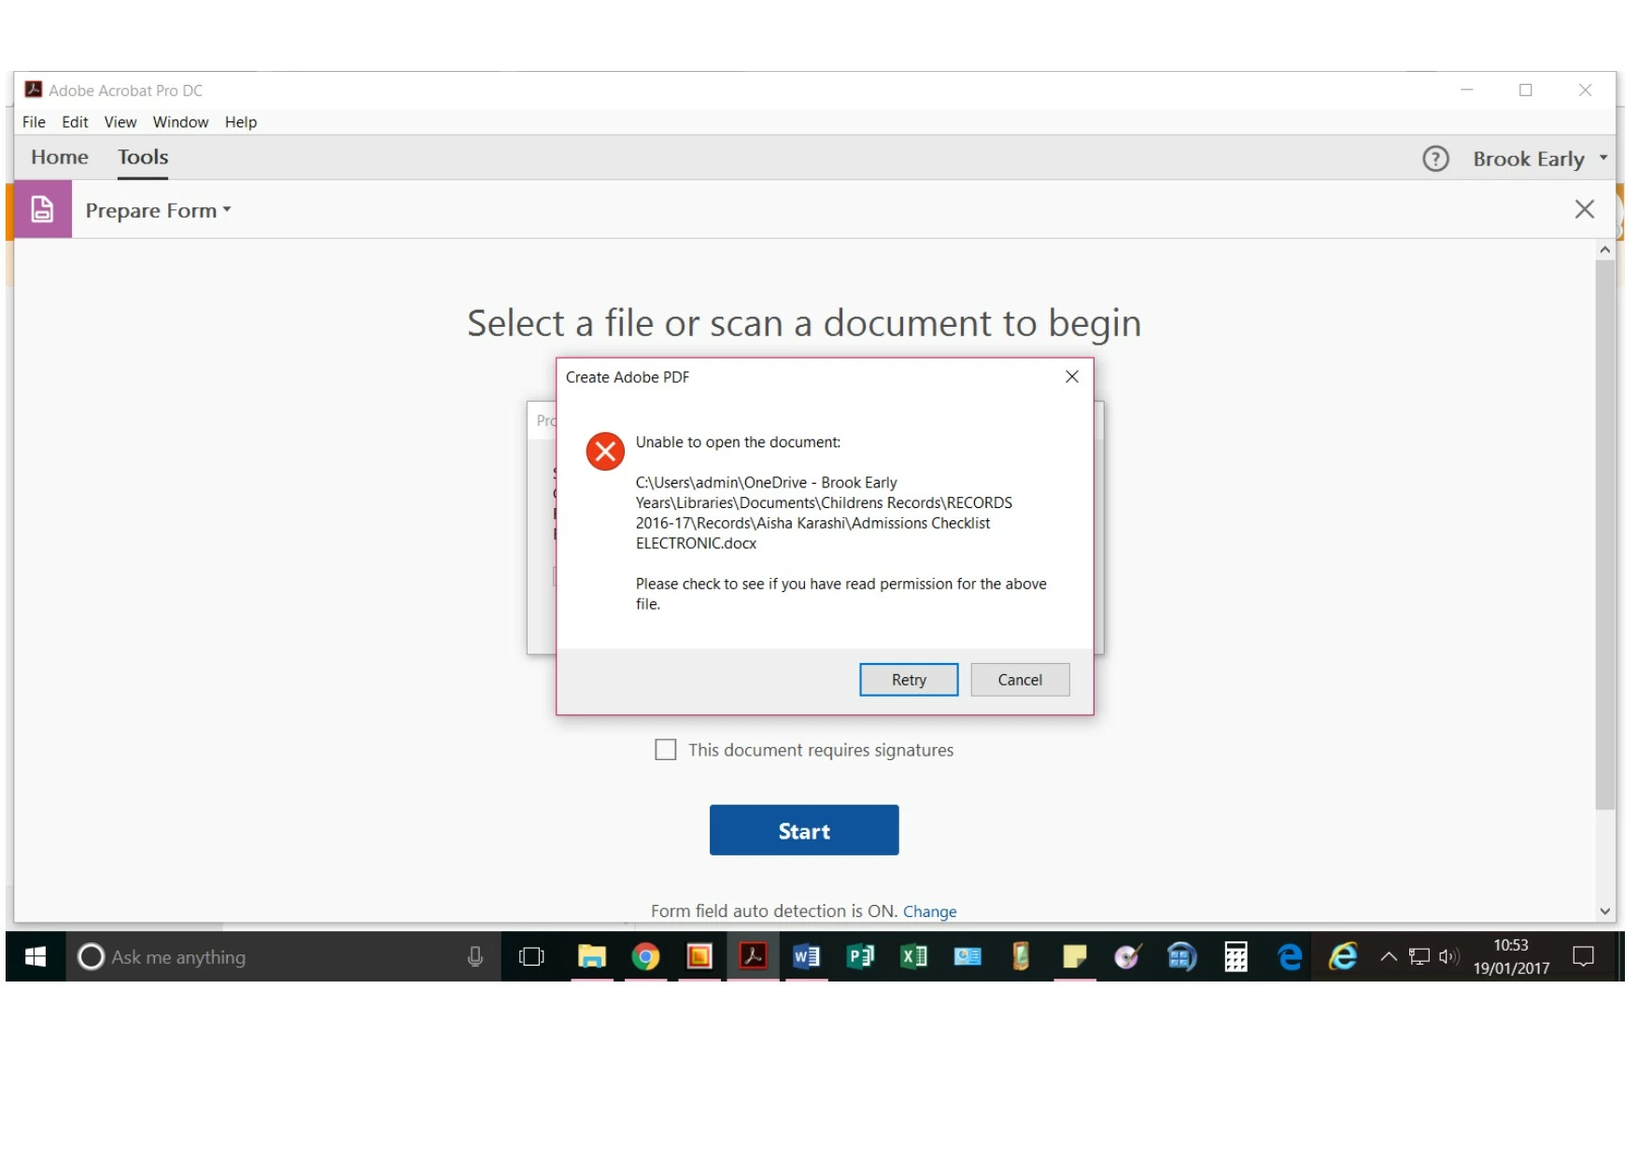Click the Prepare Form purple document icon
This screenshot has height=1158, width=1638.
(43, 209)
